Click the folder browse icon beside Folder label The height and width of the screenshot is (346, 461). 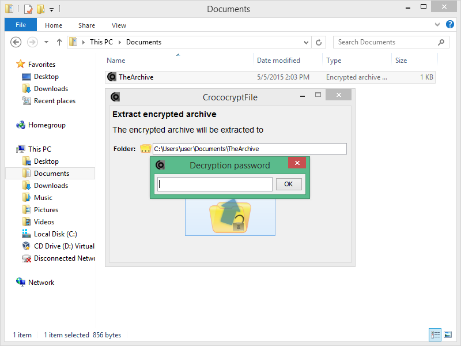(x=145, y=149)
